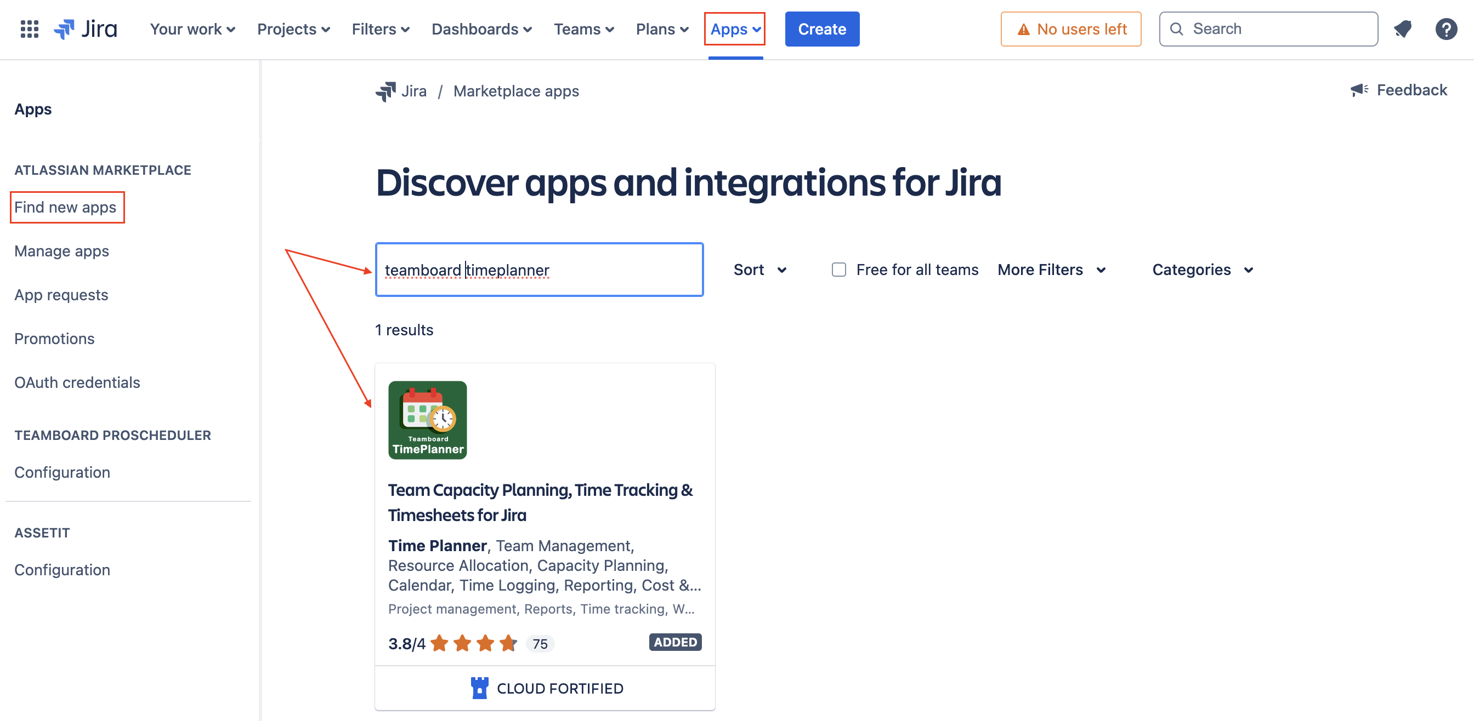Expand the Filters menu in top bar
The height and width of the screenshot is (721, 1474).
(381, 29)
